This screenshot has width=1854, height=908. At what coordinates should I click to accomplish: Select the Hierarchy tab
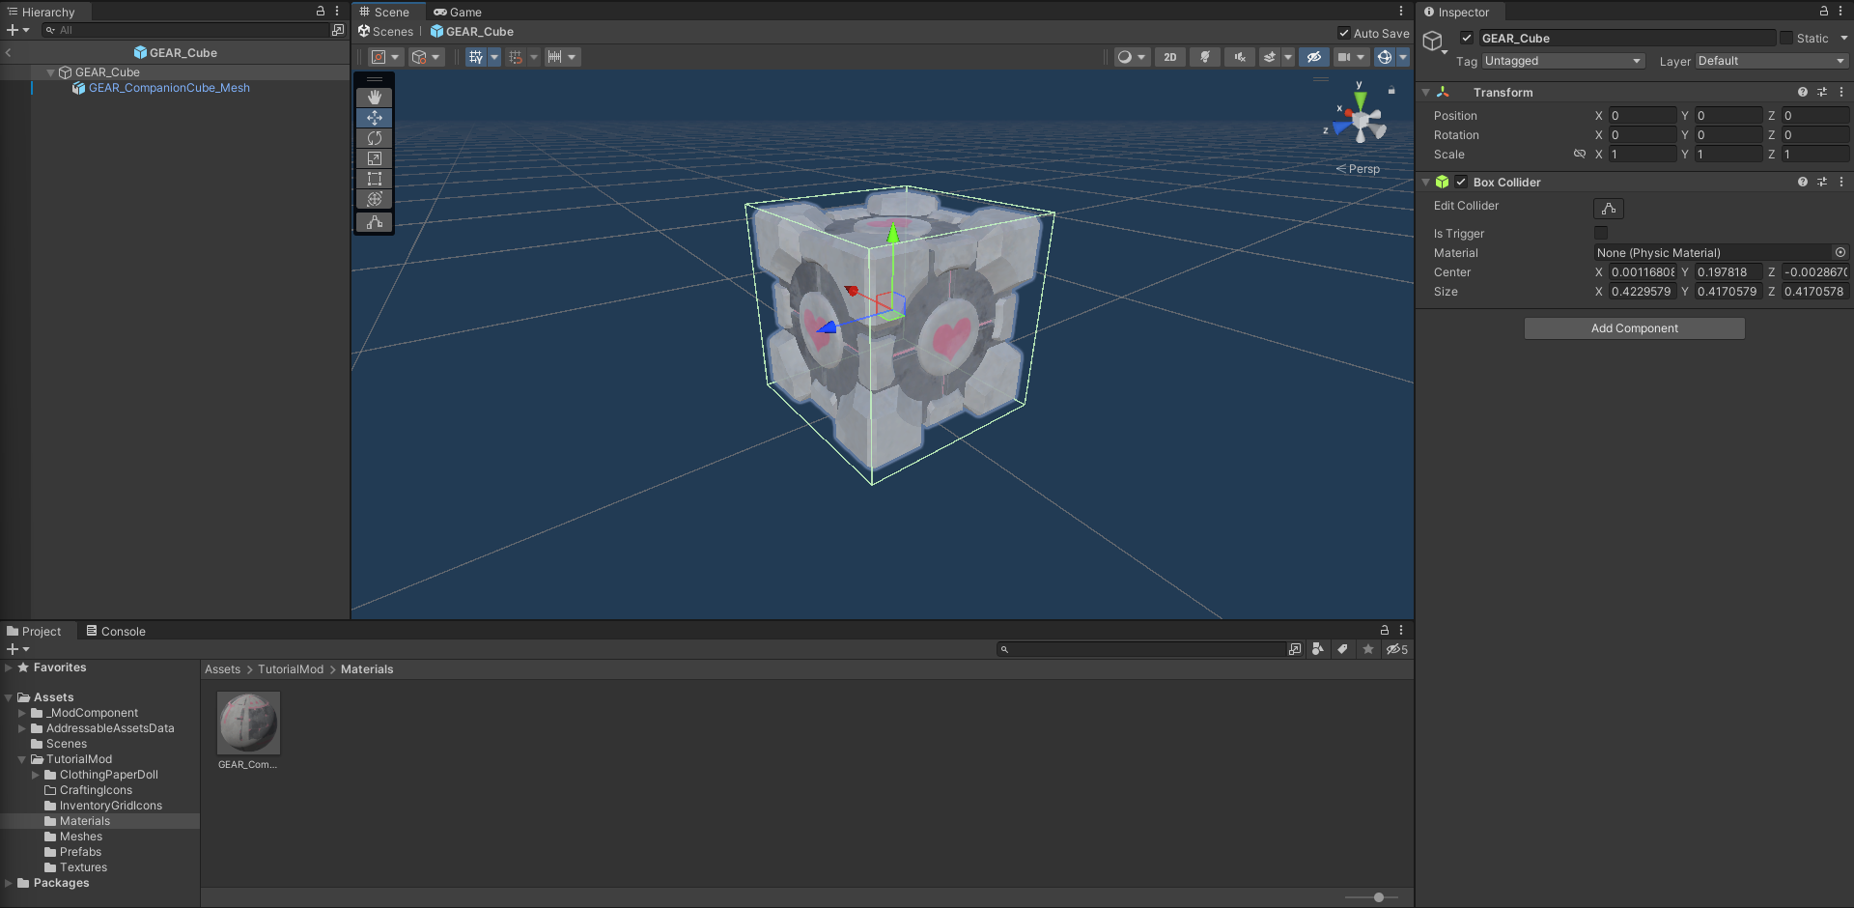[x=42, y=12]
